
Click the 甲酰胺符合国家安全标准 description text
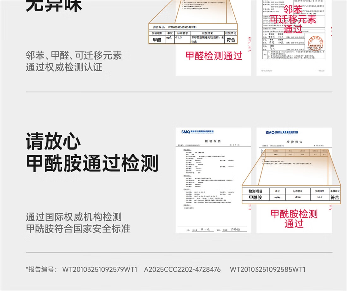(x=78, y=229)
